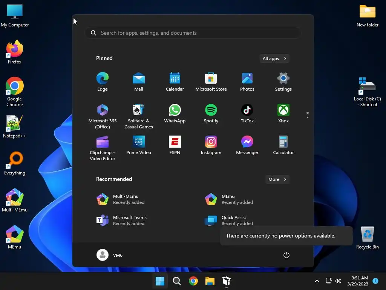Viewport: 386px width, 290px height.
Task: Select Everything desktop shortcut
Action: click(15, 164)
